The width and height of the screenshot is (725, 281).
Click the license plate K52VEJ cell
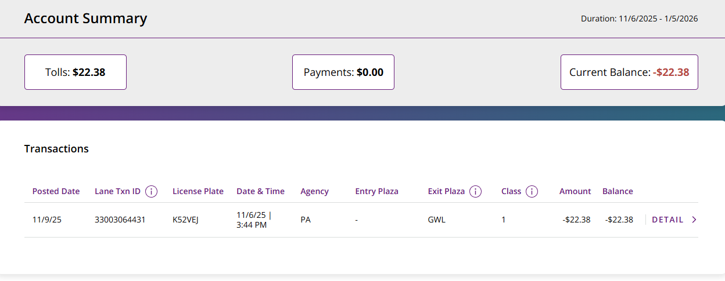[x=185, y=220]
